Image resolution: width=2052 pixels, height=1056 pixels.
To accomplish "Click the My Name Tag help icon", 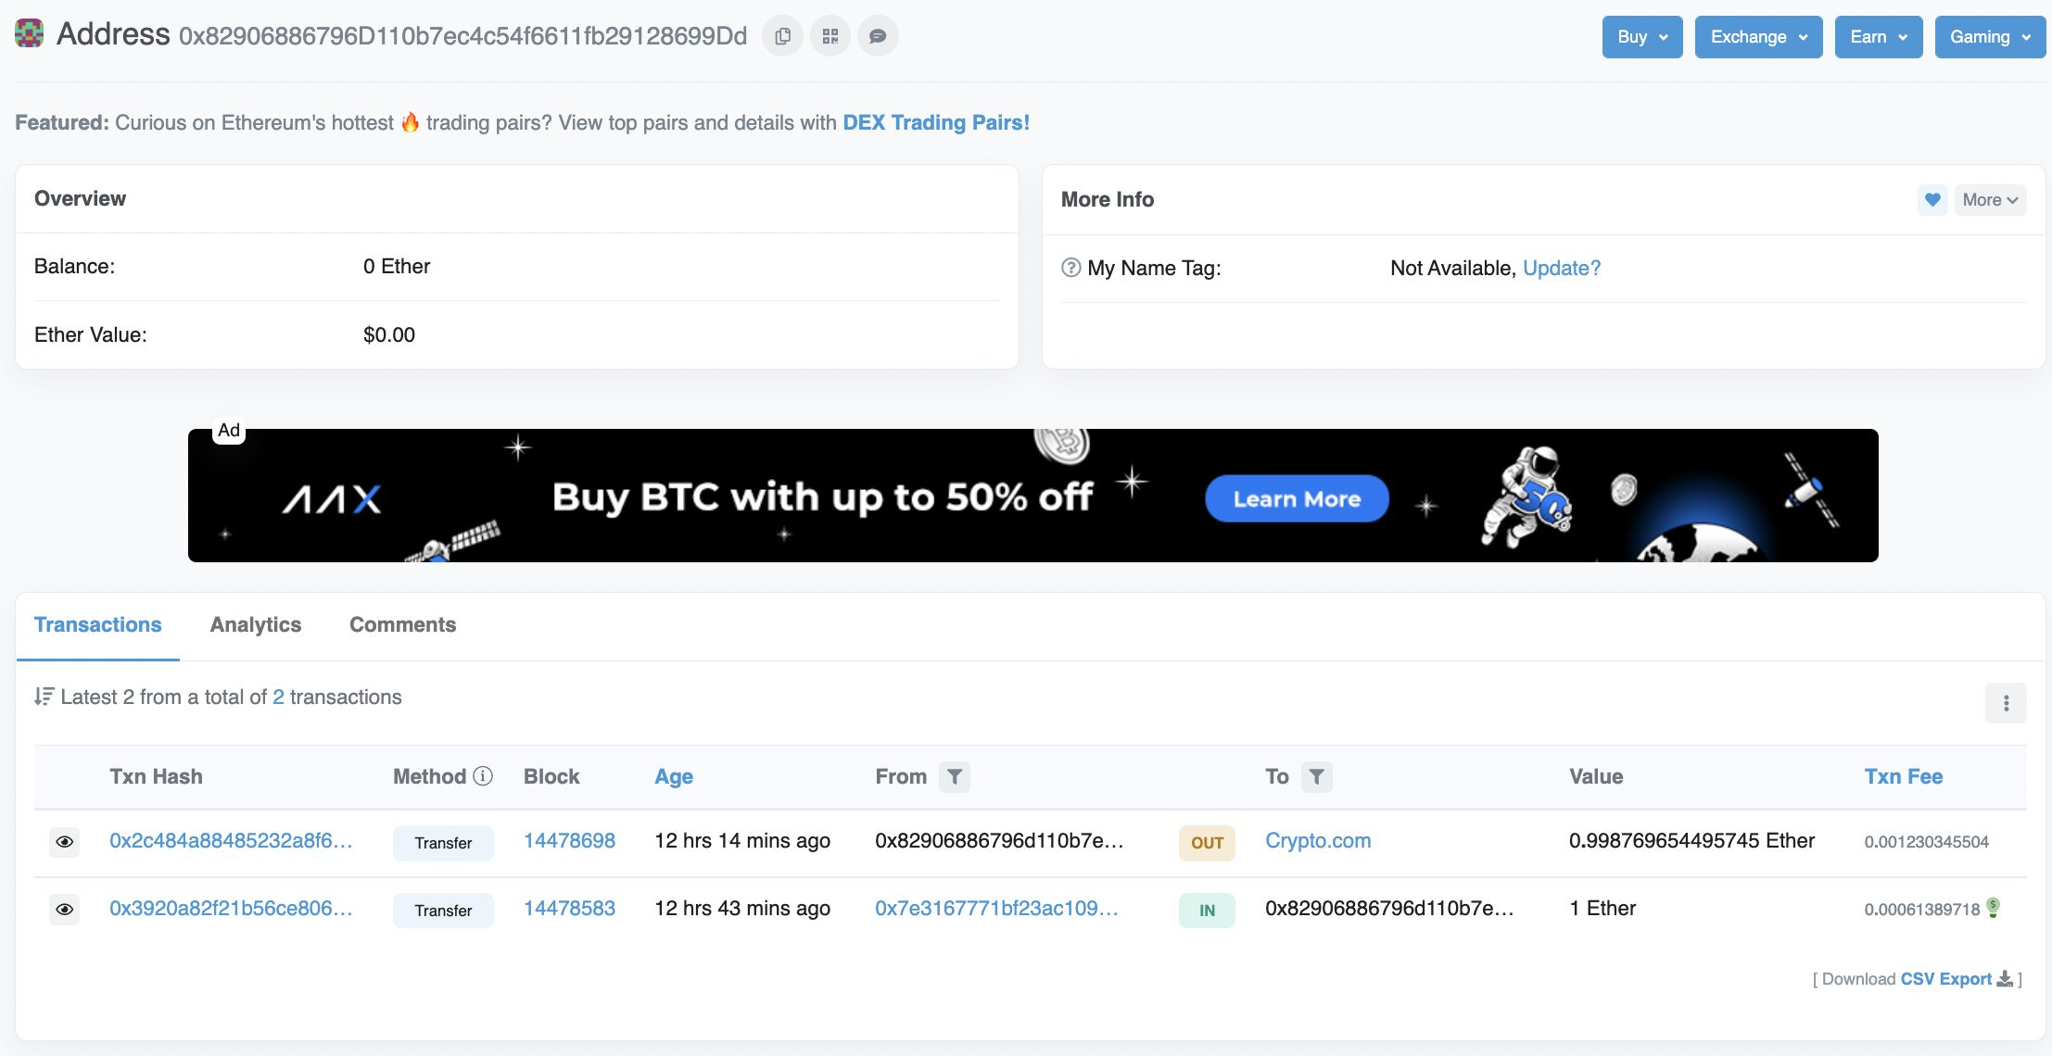I will (x=1070, y=268).
